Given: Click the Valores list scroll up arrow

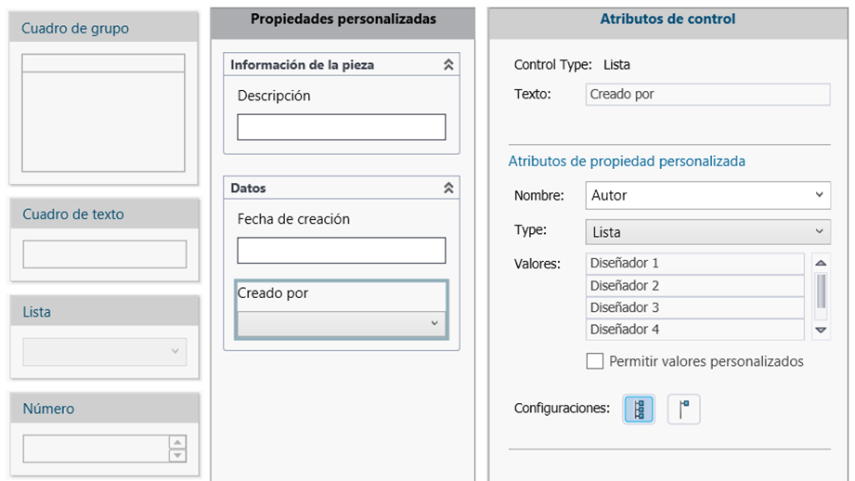Looking at the screenshot, I should coord(821,263).
